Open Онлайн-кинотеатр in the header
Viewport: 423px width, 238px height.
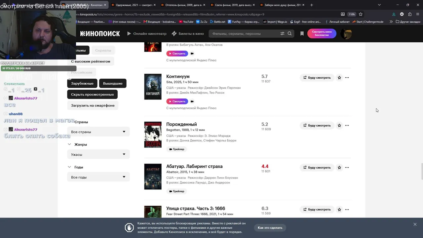click(147, 34)
